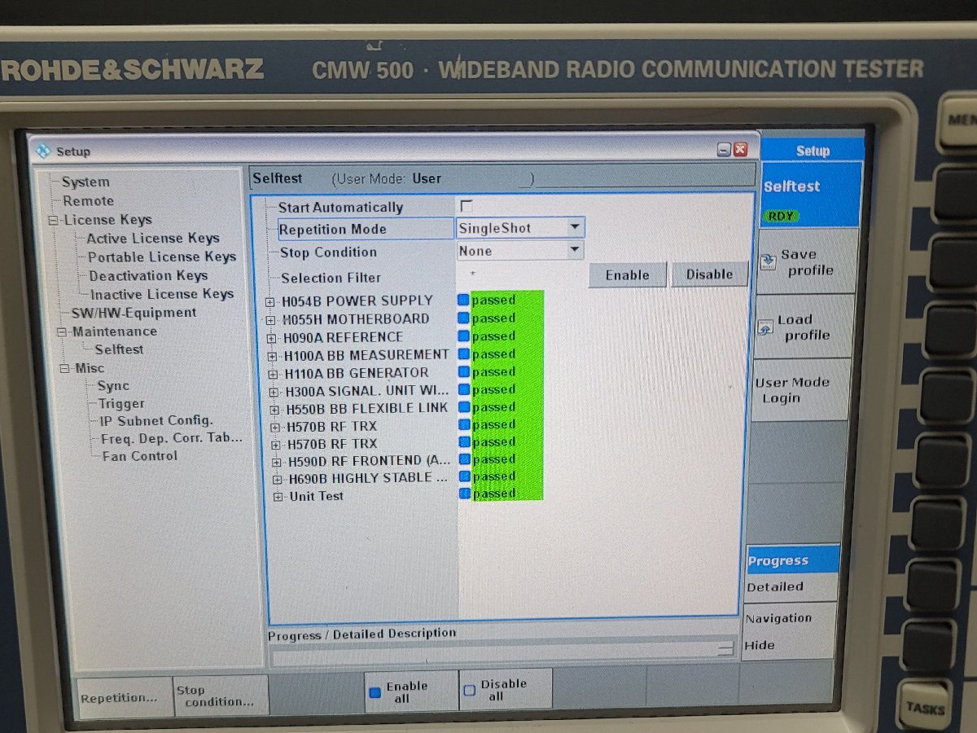Viewport: 977px width, 733px height.
Task: Expand the H055H MOTHERBOARD node
Action: click(271, 320)
